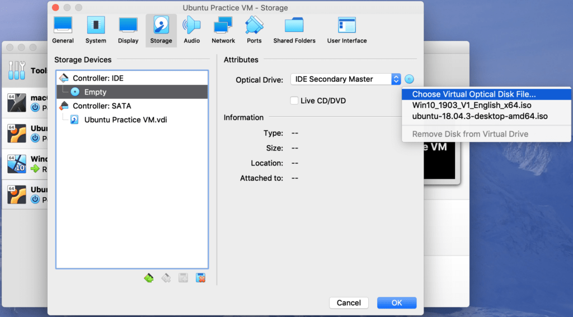Open the General settings pane
Viewport: 573px width, 317px height.
pyautogui.click(x=63, y=31)
